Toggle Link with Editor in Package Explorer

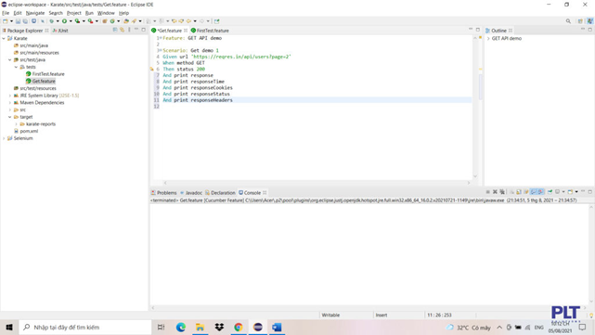click(x=123, y=30)
